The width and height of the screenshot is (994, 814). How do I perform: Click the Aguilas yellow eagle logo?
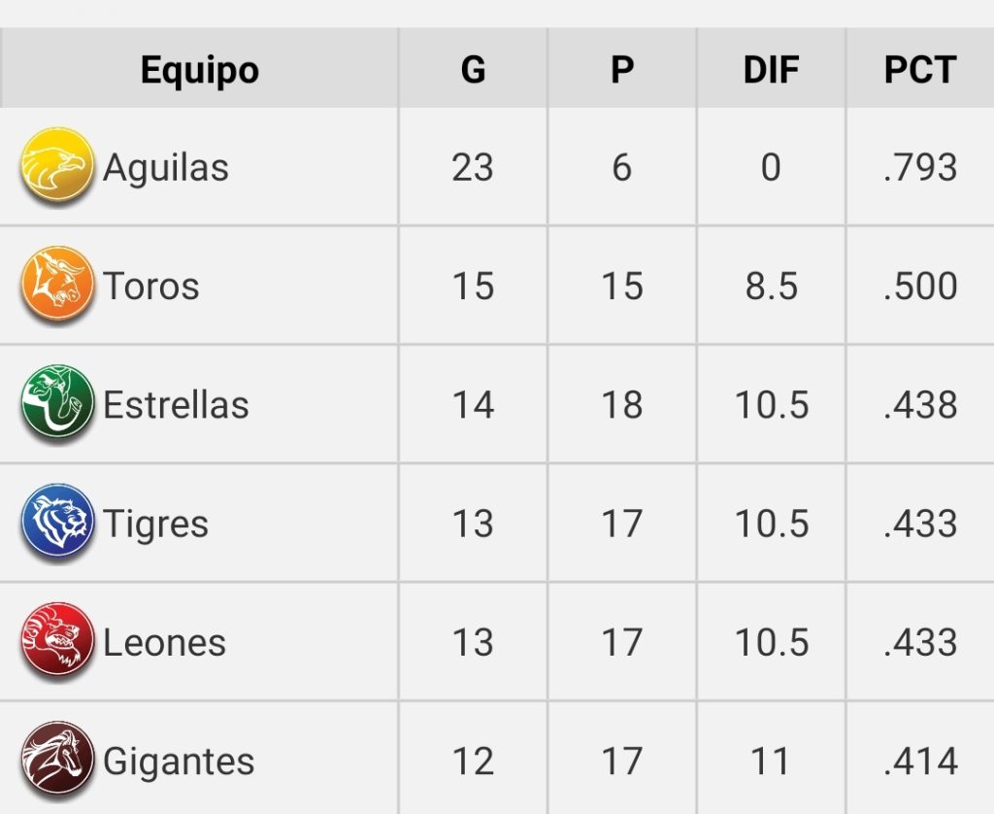click(x=57, y=167)
